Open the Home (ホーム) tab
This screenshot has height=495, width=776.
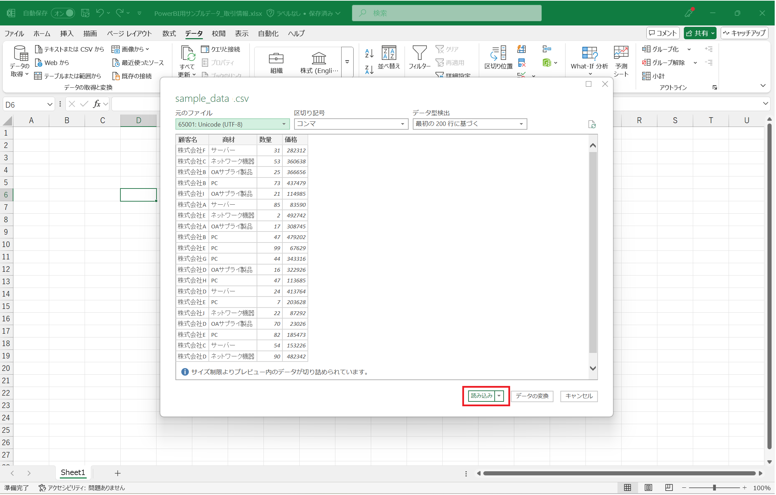[x=42, y=33]
